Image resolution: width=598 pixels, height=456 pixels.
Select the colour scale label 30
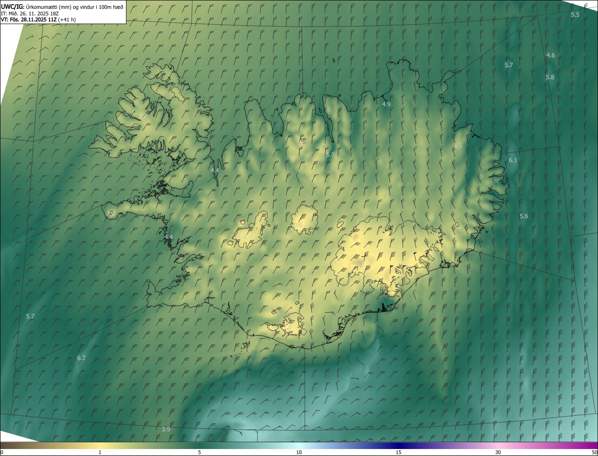pos(498,452)
